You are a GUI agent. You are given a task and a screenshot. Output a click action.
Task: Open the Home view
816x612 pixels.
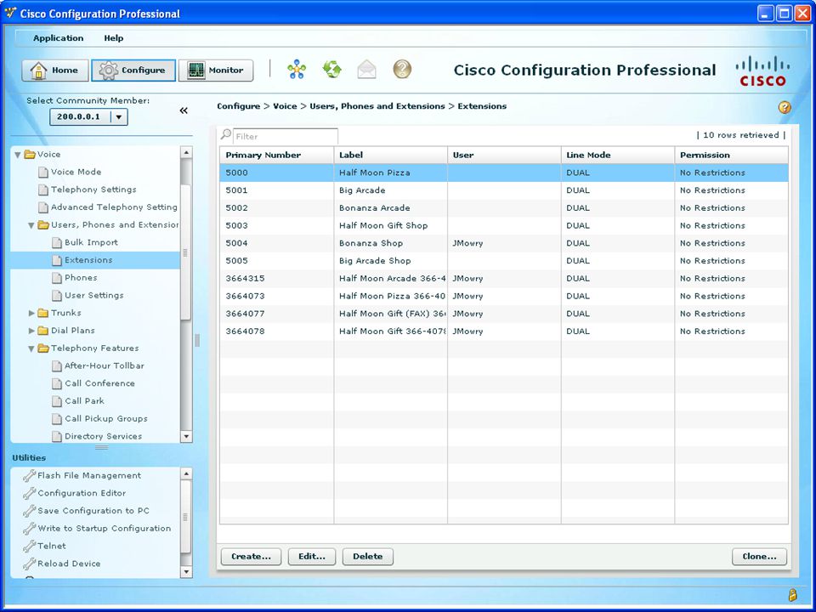pos(54,71)
